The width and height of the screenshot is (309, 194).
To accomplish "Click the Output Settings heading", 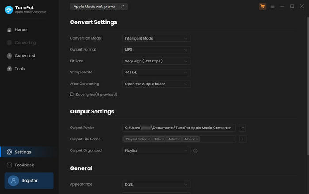I will point(92,112).
